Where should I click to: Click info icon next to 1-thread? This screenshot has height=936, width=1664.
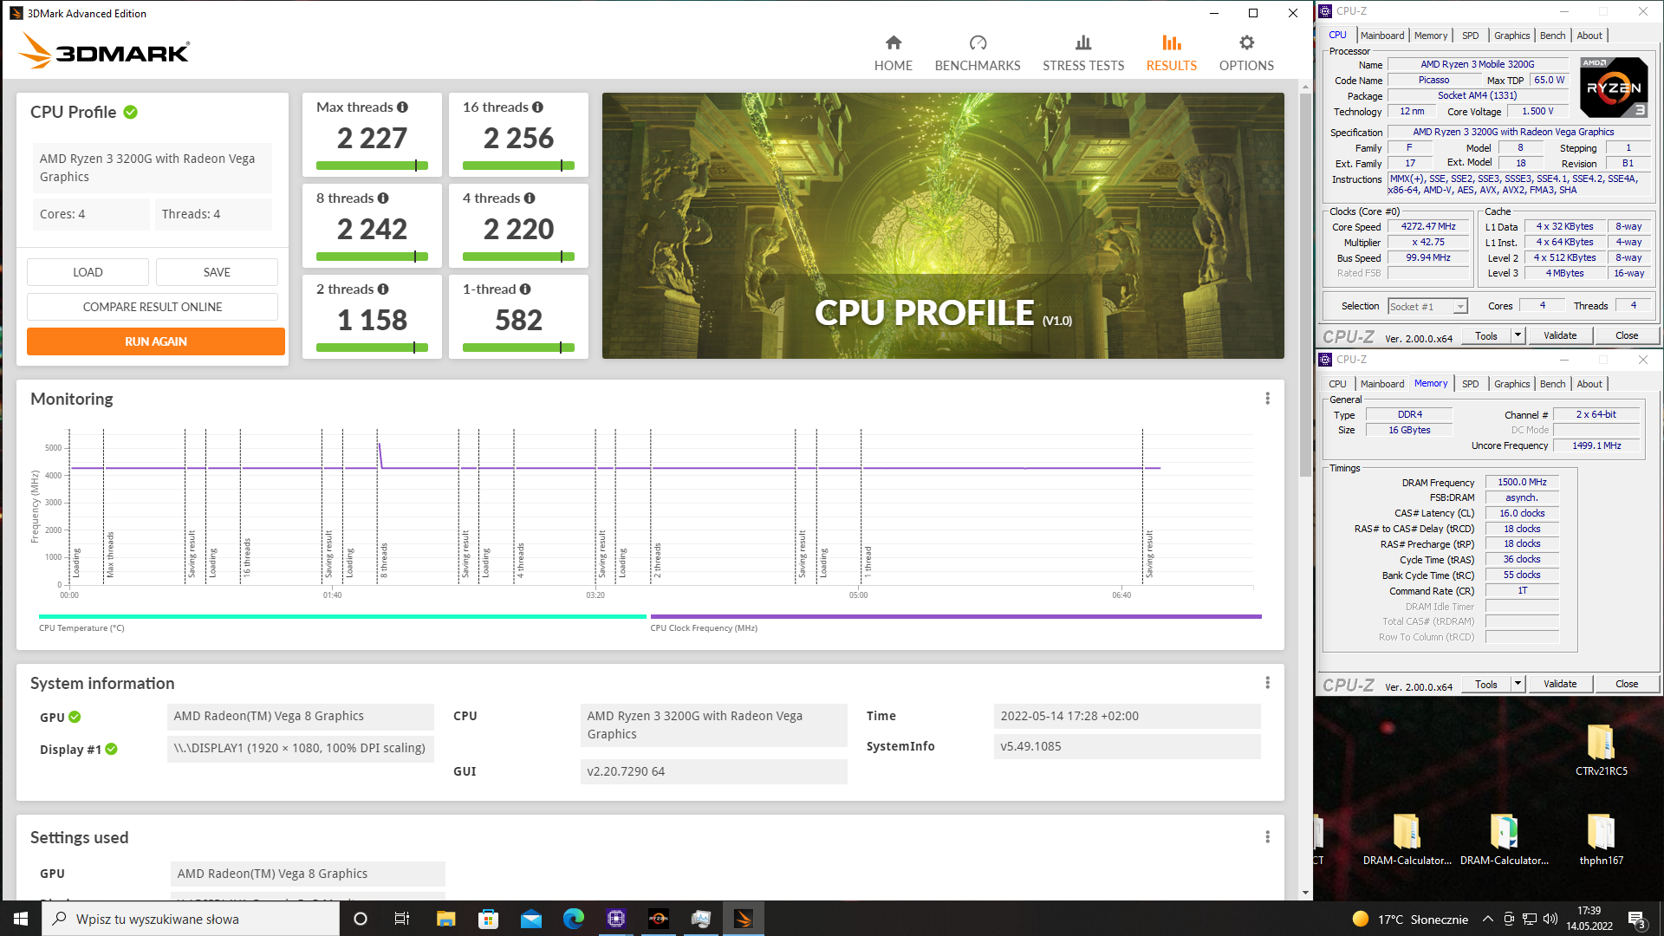pyautogui.click(x=525, y=289)
